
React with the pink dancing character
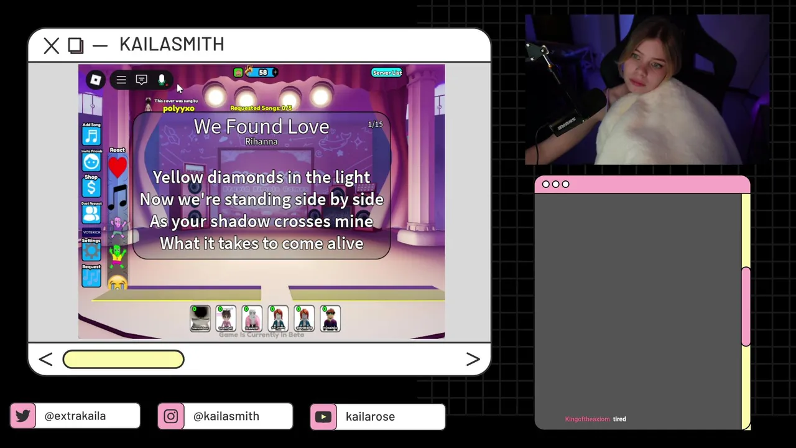pyautogui.click(x=118, y=226)
